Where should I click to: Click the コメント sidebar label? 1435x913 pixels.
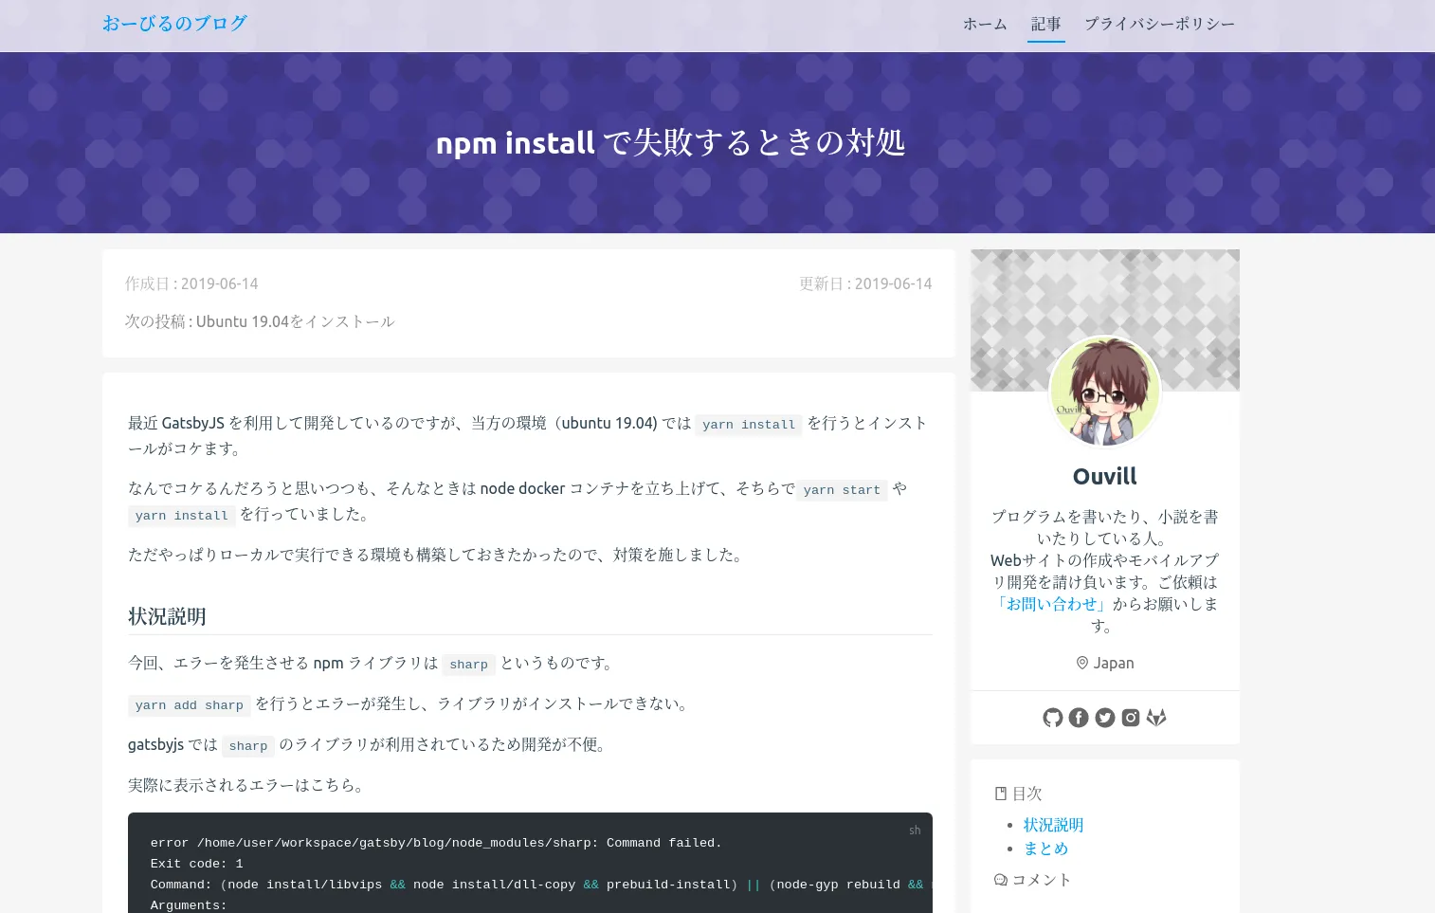pos(1042,880)
